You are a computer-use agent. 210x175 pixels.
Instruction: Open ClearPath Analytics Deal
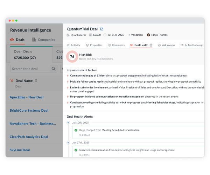click(x=29, y=137)
